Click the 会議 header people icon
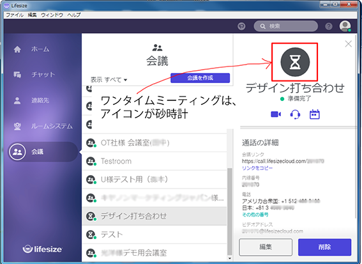 point(157,47)
